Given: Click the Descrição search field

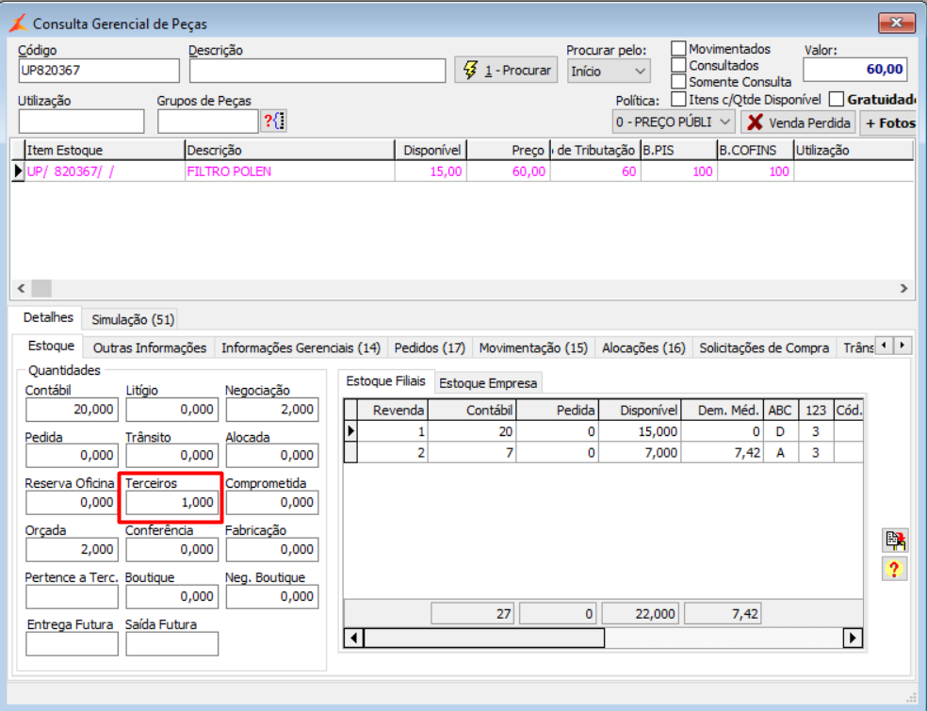Looking at the screenshot, I should [317, 71].
